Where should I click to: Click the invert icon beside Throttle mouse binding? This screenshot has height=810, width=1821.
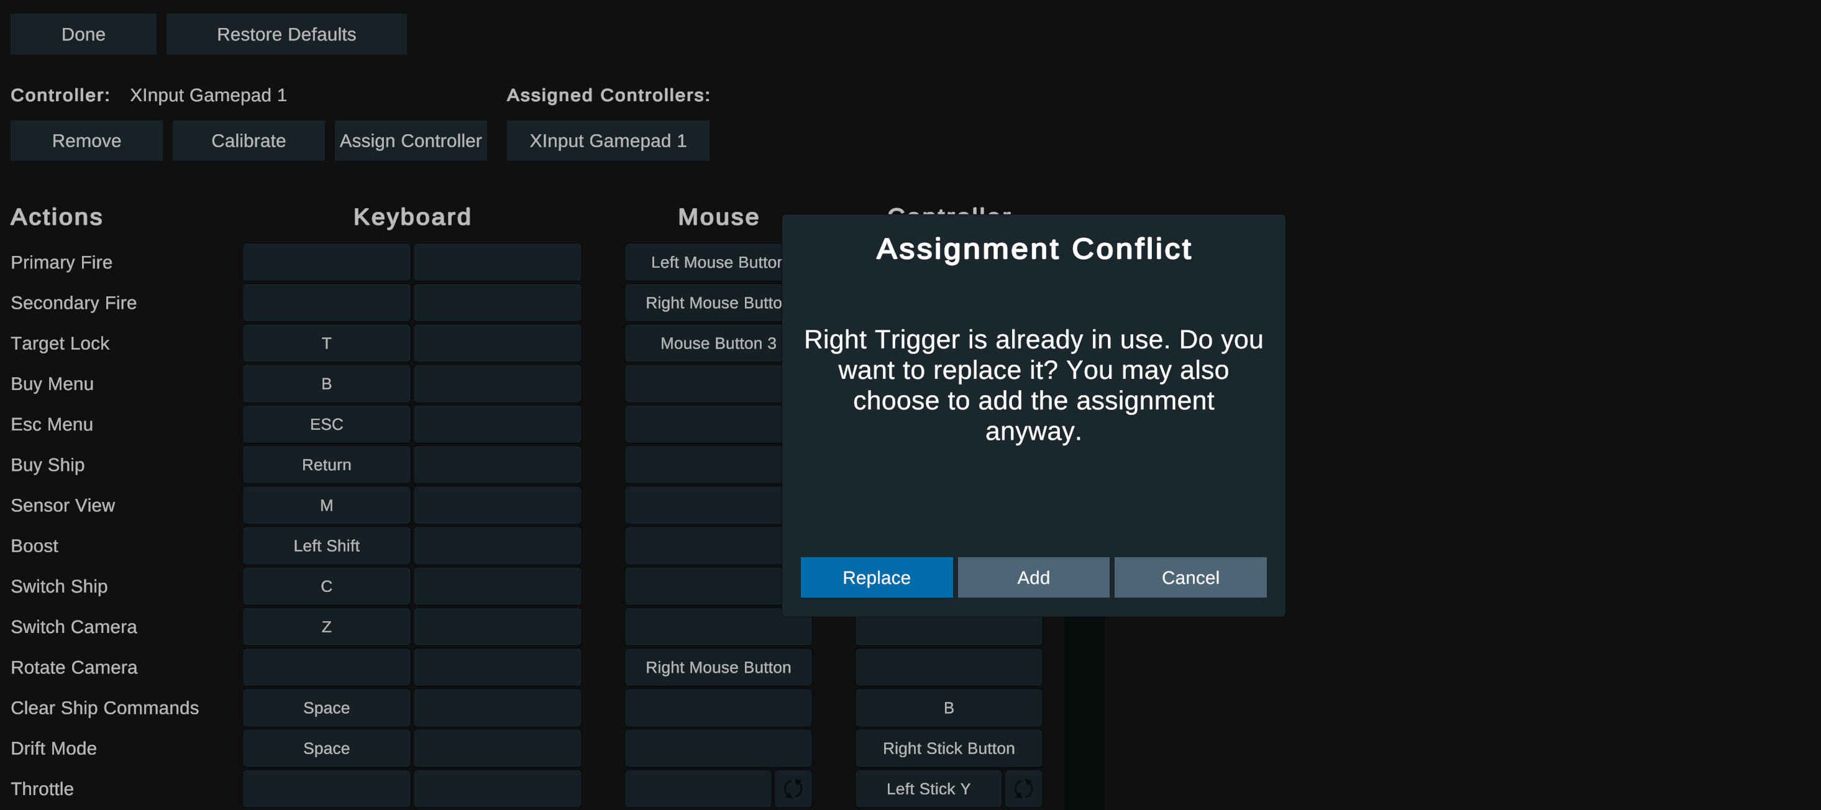[792, 788]
